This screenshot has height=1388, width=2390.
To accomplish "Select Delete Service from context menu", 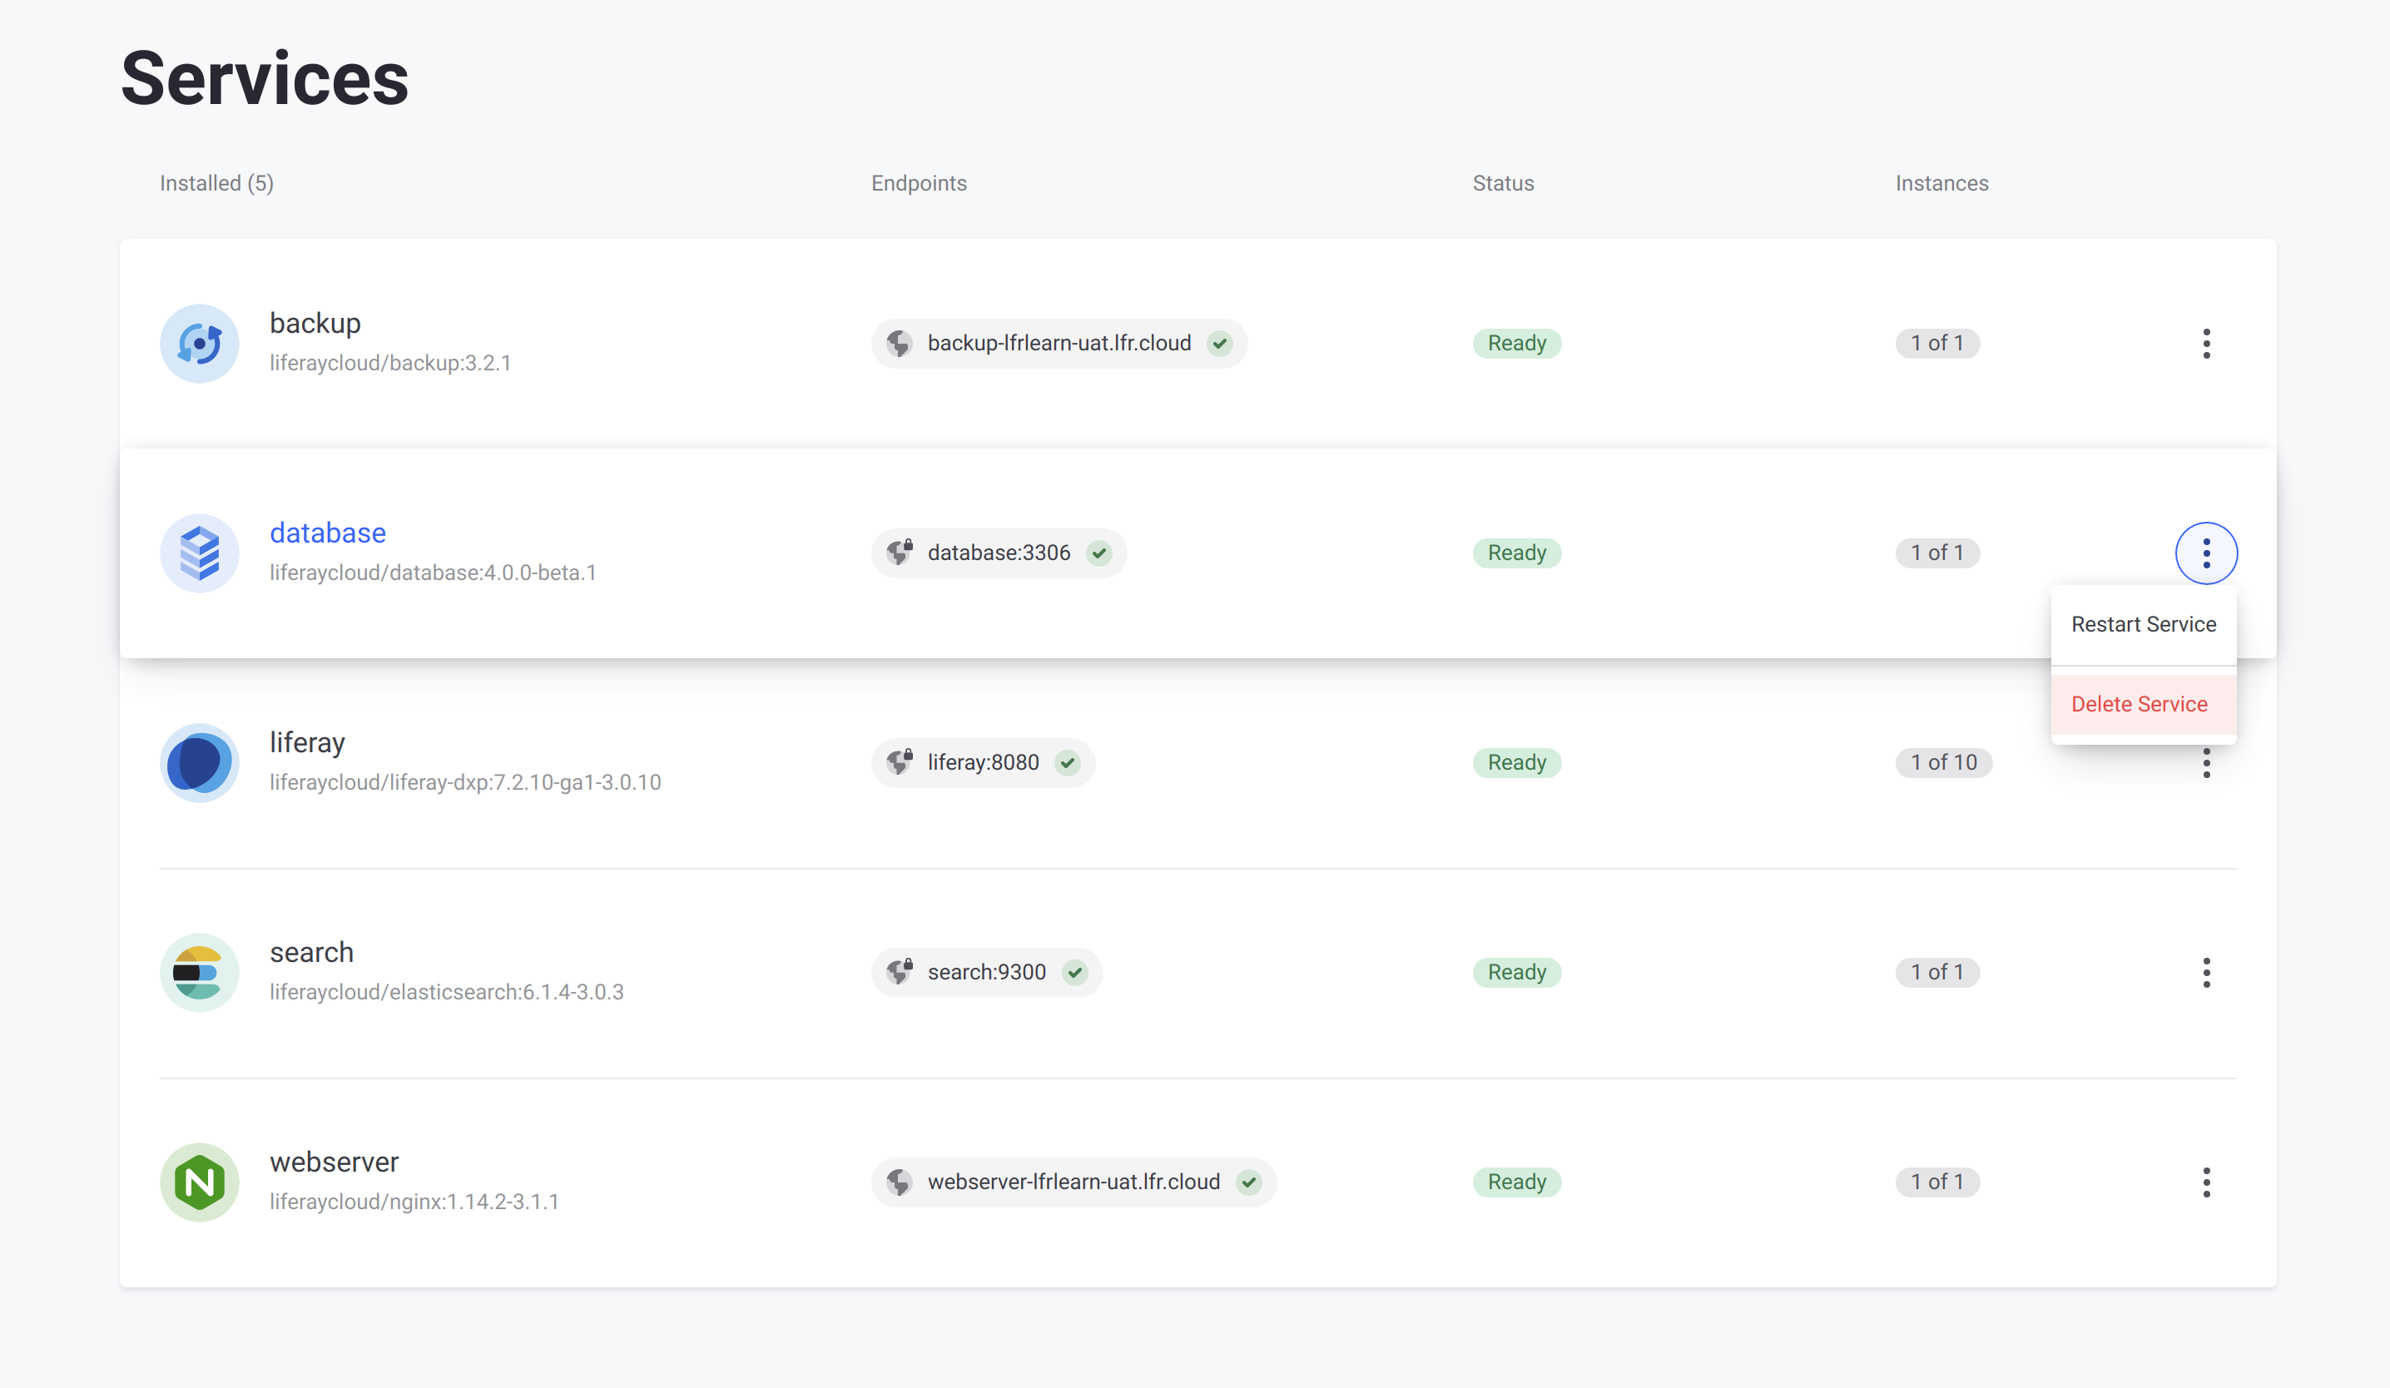I will coord(2139,702).
